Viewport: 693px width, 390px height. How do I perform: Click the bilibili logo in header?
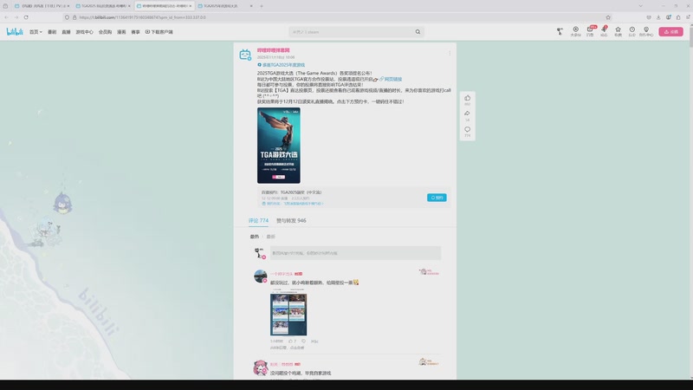[x=15, y=32]
